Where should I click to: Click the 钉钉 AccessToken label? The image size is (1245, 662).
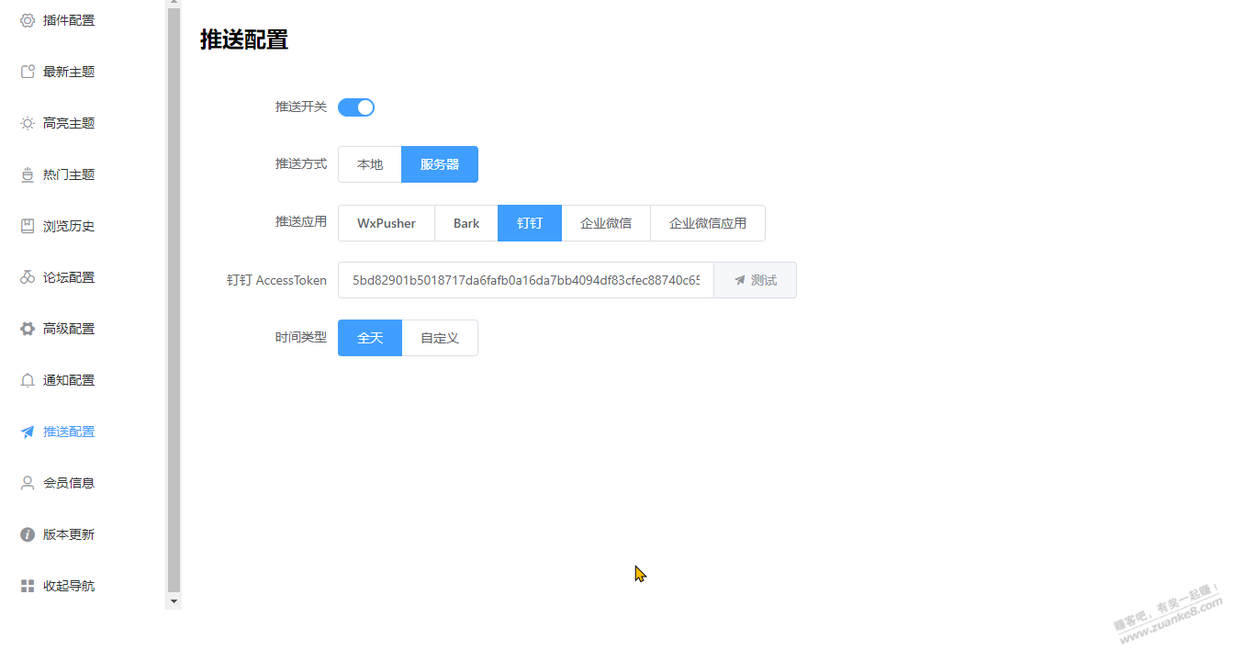[276, 280]
